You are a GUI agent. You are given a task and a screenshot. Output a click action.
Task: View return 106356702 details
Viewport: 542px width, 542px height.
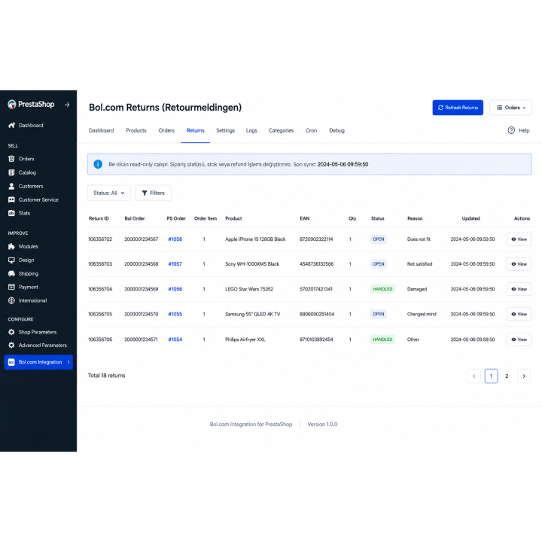(519, 239)
